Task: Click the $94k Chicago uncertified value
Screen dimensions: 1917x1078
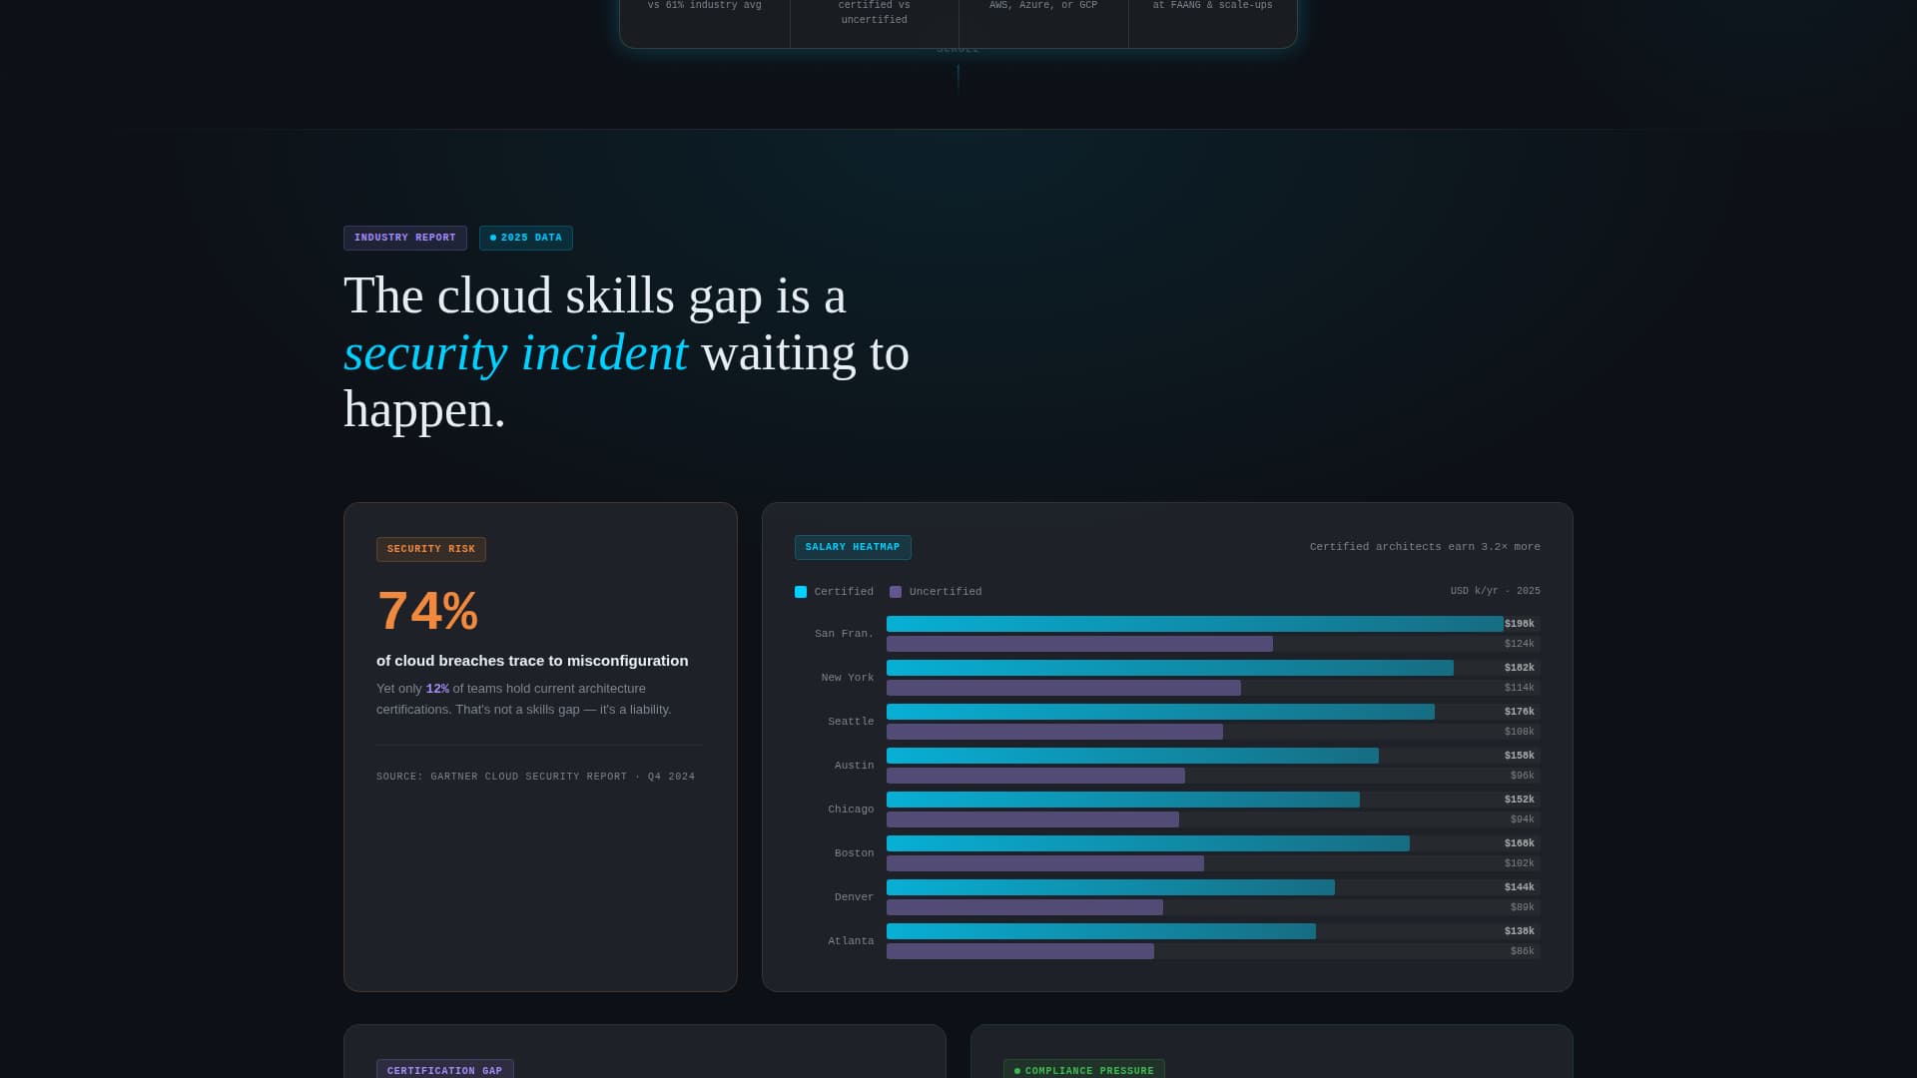Action: tap(1522, 819)
